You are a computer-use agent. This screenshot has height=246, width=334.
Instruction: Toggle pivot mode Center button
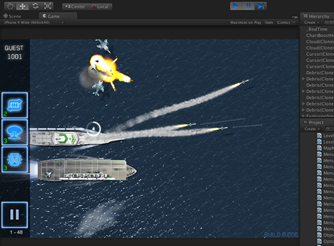[75, 7]
